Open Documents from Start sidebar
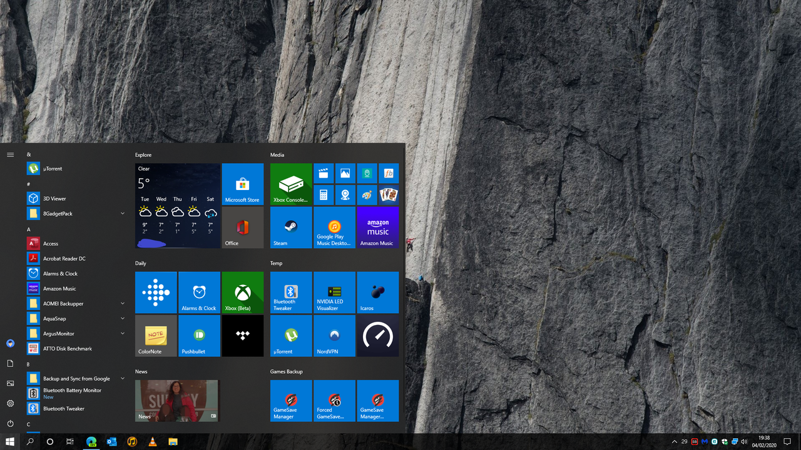801x450 pixels. [10, 363]
